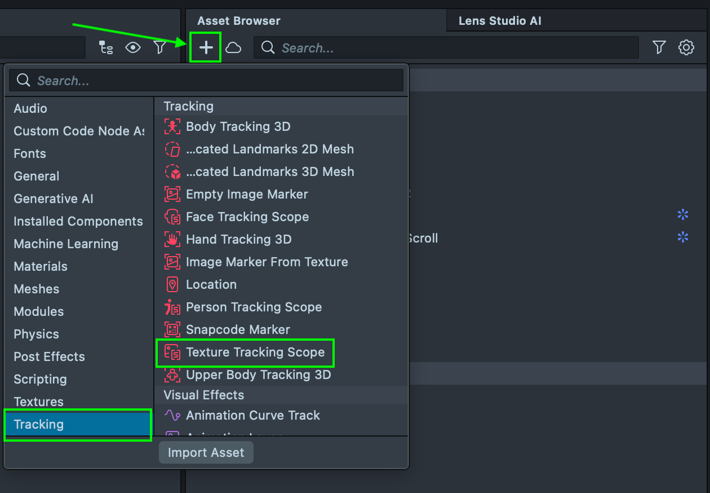This screenshot has height=493, width=710.
Task: Choose '...cated Landmarks 2D Mesh' text
Action: click(270, 149)
